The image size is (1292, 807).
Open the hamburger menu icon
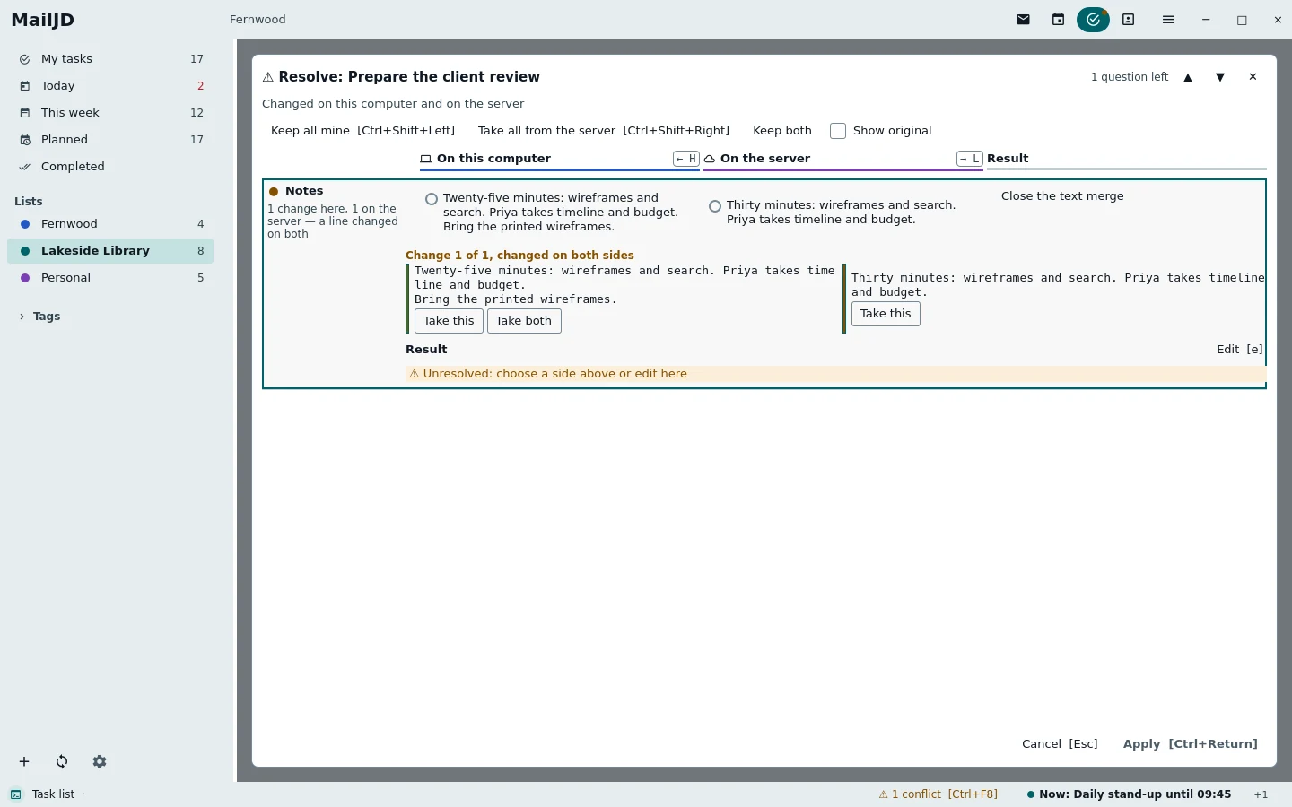(x=1168, y=20)
